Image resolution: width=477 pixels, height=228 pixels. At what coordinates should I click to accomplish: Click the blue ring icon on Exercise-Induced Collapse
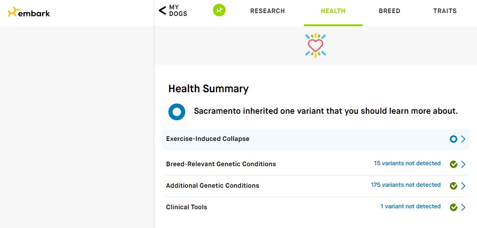(453, 139)
